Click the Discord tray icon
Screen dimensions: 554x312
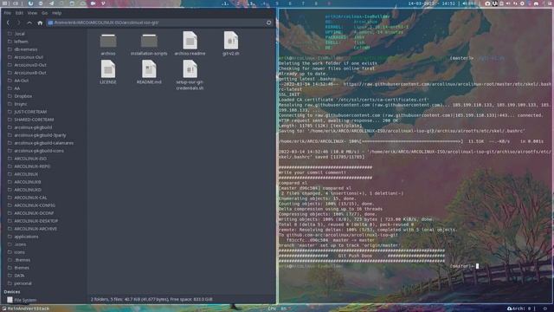[x=536, y=3]
